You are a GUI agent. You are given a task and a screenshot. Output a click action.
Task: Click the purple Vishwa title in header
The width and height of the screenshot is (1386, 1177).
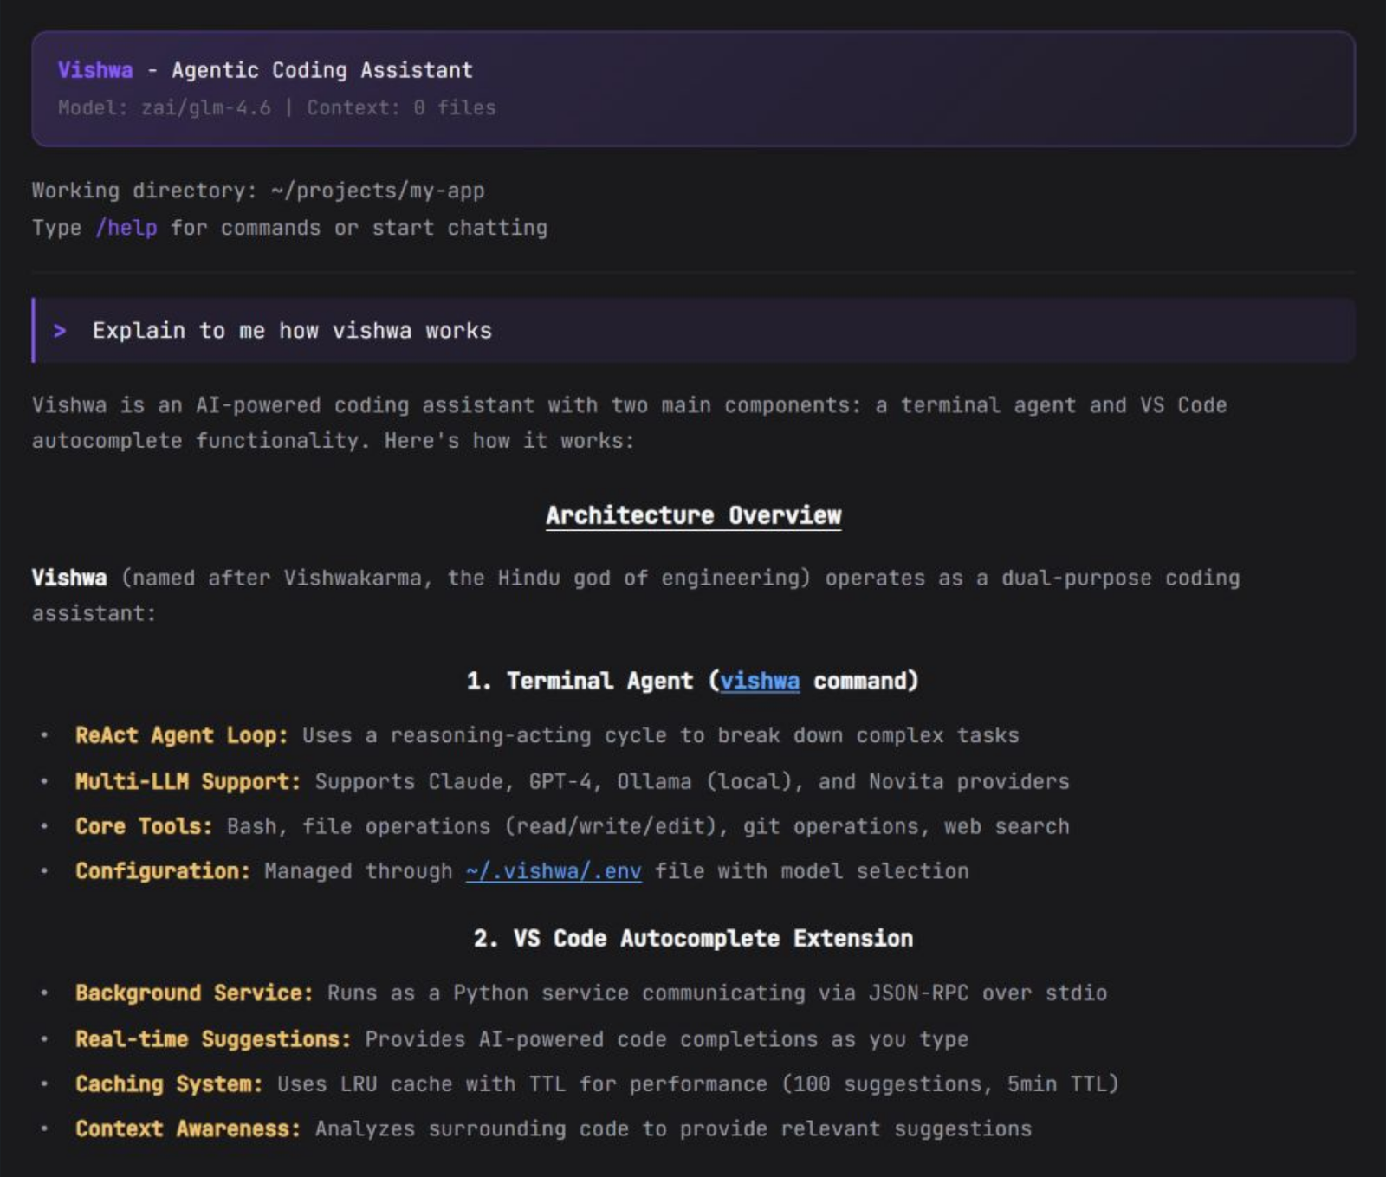pos(95,70)
